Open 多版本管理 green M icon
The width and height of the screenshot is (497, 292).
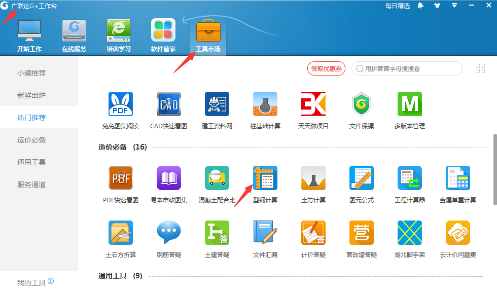[410, 104]
